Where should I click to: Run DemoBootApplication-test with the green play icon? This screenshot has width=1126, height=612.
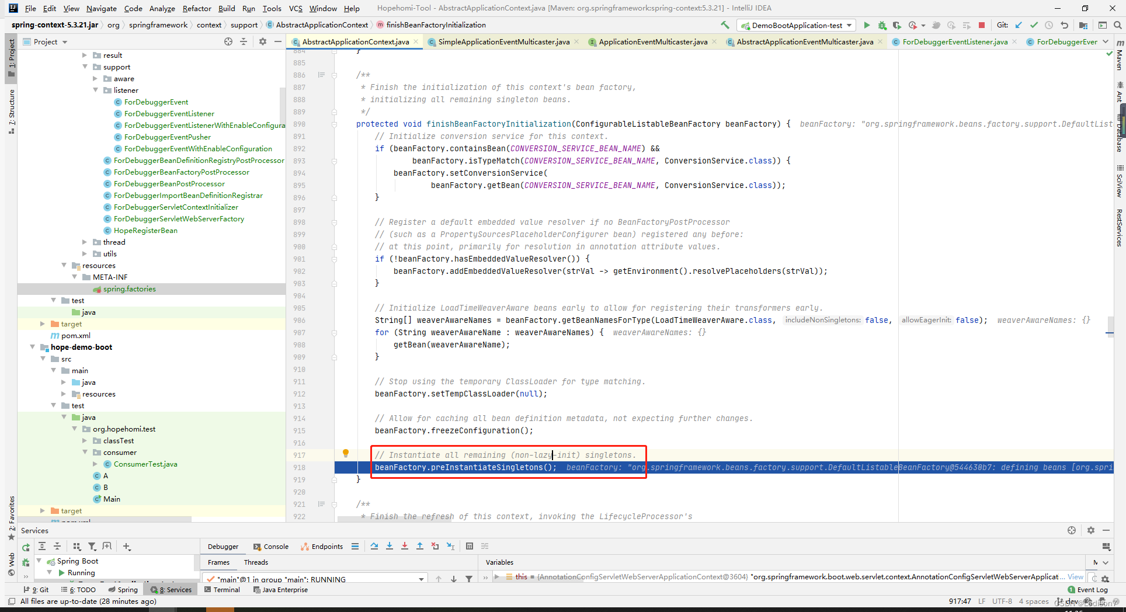point(867,25)
